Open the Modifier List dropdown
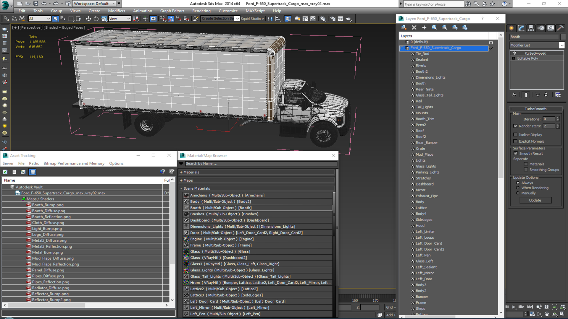 (x=561, y=45)
